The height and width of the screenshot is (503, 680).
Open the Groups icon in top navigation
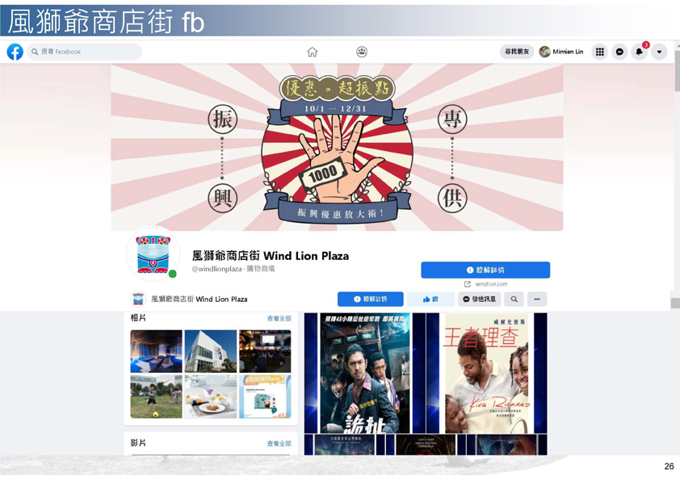[x=362, y=52]
